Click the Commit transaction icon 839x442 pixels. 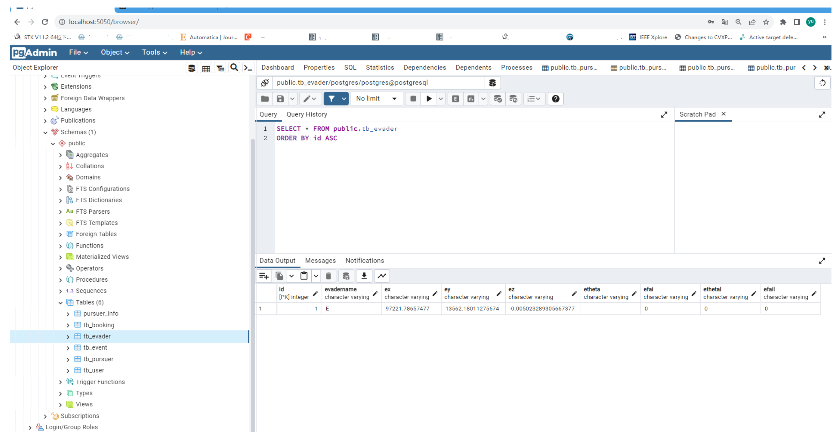(497, 99)
